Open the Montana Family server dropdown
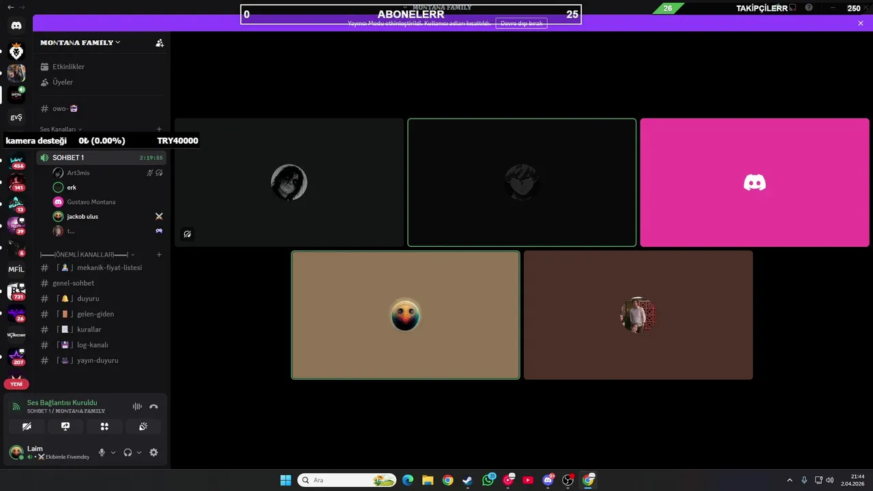This screenshot has height=491, width=873. coord(80,42)
